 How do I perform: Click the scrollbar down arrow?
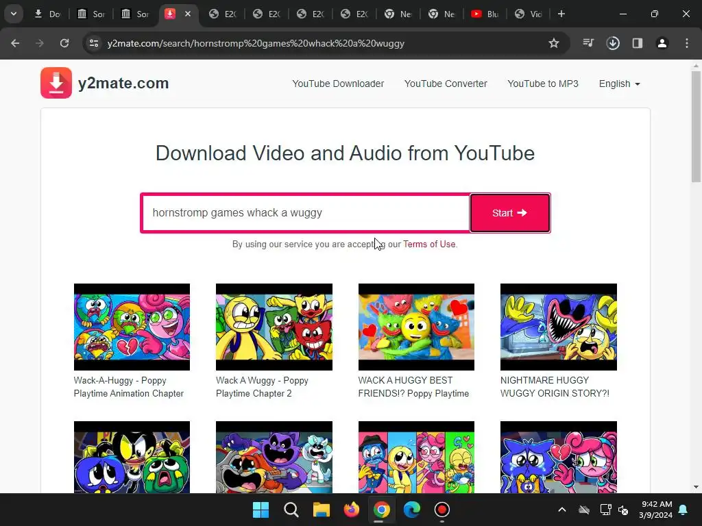(x=696, y=487)
